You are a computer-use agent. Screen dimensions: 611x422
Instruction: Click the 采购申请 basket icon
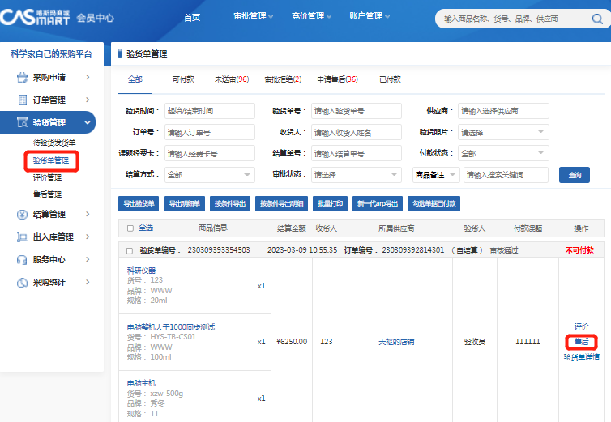point(23,78)
